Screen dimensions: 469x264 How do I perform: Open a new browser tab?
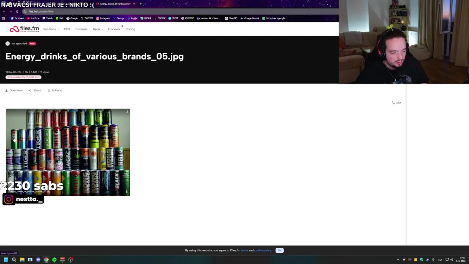tap(140, 4)
